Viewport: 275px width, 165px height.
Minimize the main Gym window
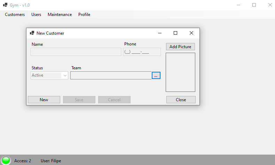238,5
